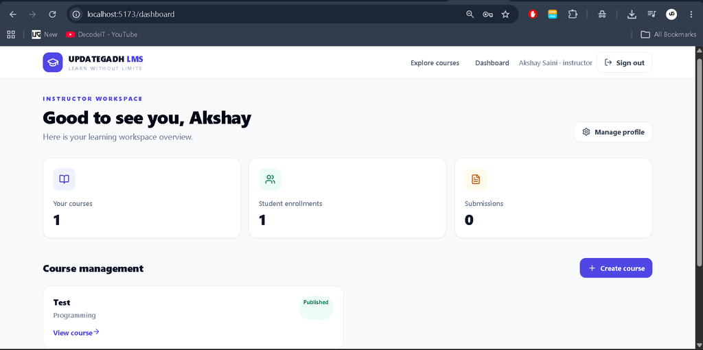
Task: Open the extensions puzzle icon
Action: [x=573, y=14]
